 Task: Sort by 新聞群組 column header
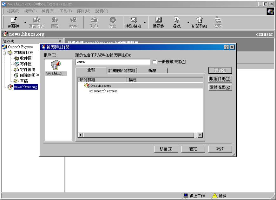[102, 80]
